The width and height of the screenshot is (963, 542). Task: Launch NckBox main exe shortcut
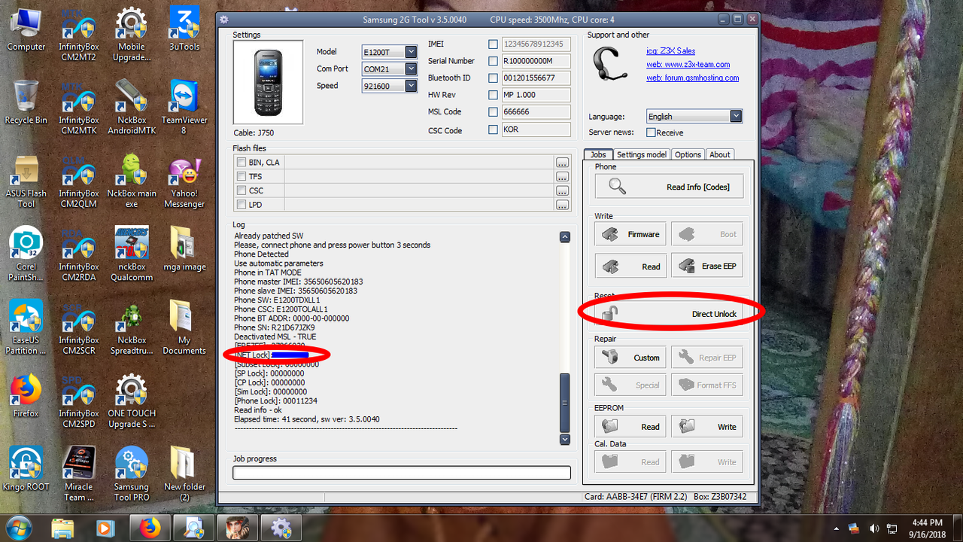click(132, 181)
